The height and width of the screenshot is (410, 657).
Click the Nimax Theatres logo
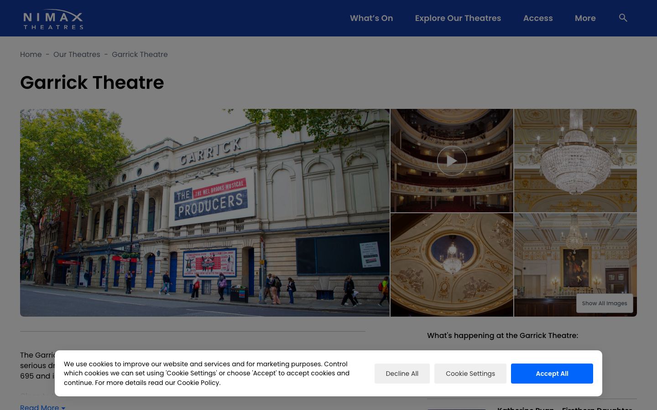click(53, 19)
